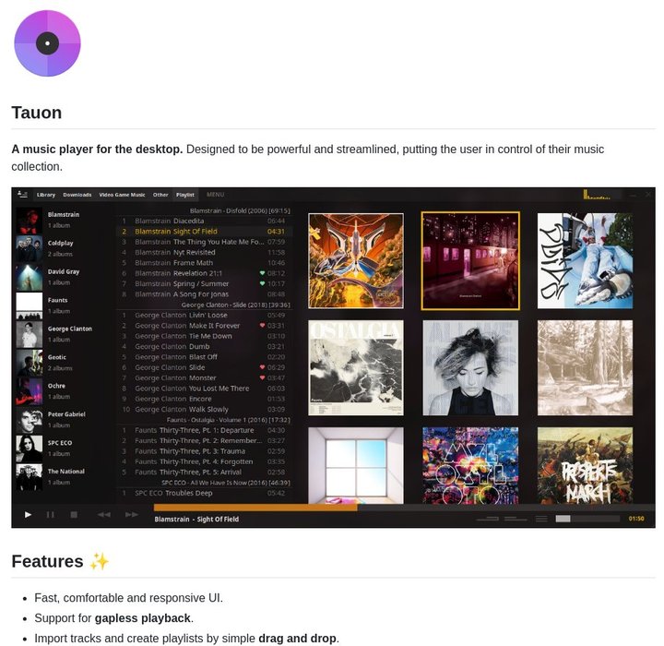
Task: Skip to previous track with rewind arrows
Action: [x=103, y=515]
